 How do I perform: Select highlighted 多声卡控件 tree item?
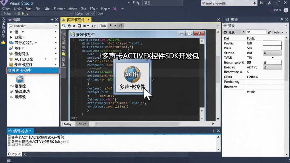click(x=33, y=70)
